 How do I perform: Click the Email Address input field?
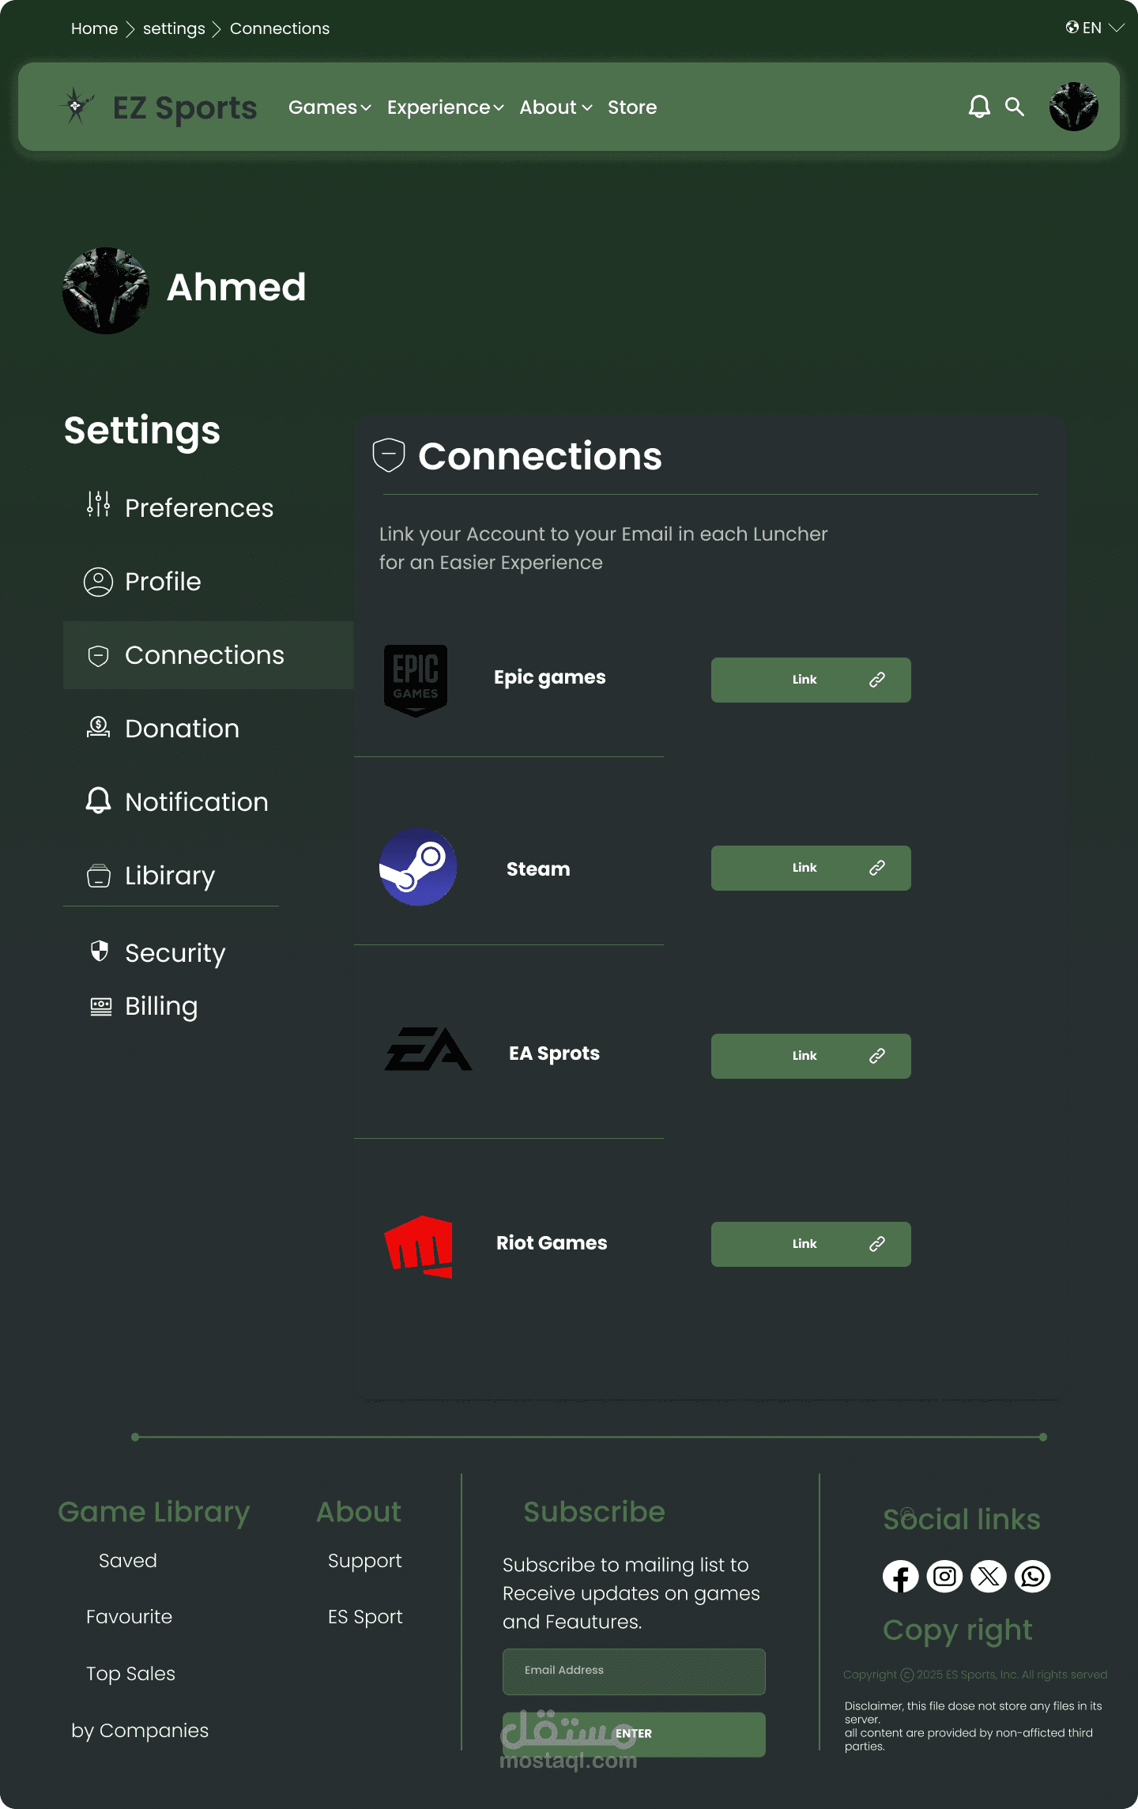(x=634, y=1671)
